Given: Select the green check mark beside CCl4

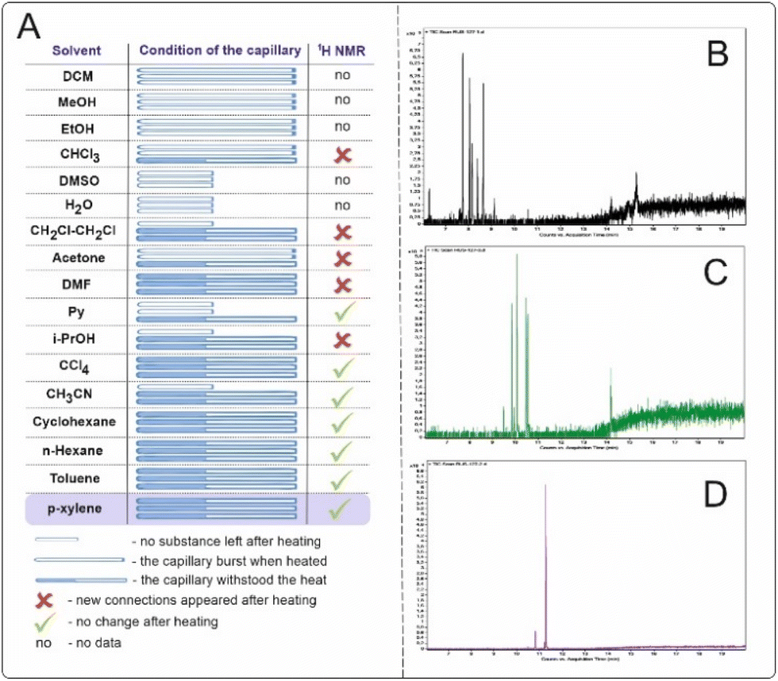Looking at the screenshot, I should pos(344,368).
